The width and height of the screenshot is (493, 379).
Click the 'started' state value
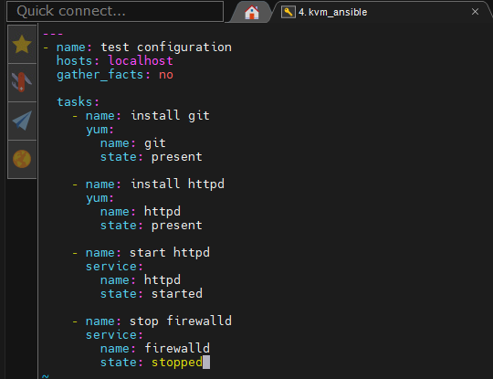177,293
